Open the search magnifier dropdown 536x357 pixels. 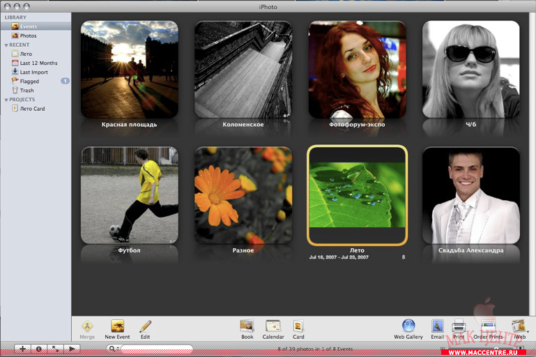click(x=113, y=349)
